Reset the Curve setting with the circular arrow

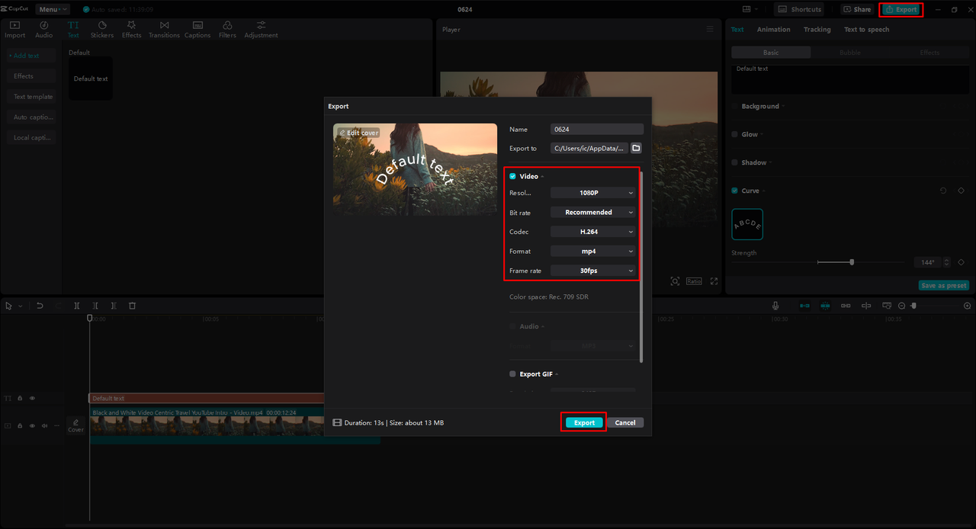coord(943,191)
